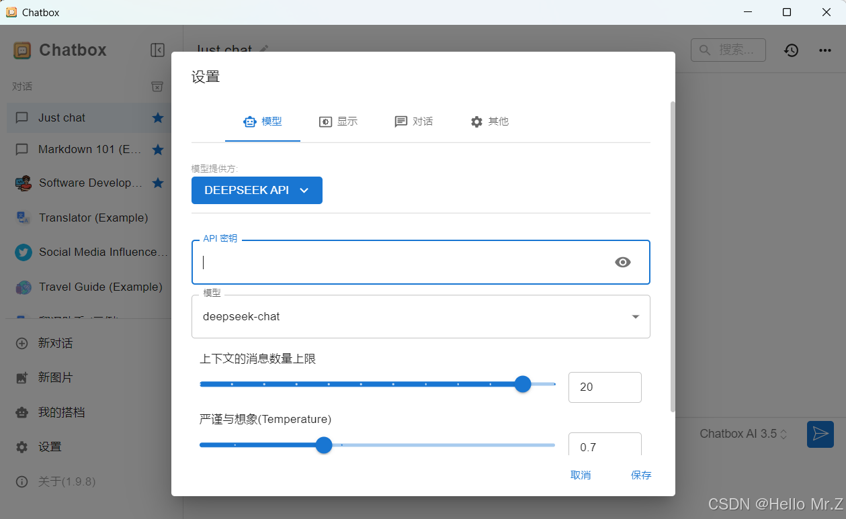846x519 pixels.
Task: Click the pencil edit icon beside chat title
Action: click(x=264, y=49)
